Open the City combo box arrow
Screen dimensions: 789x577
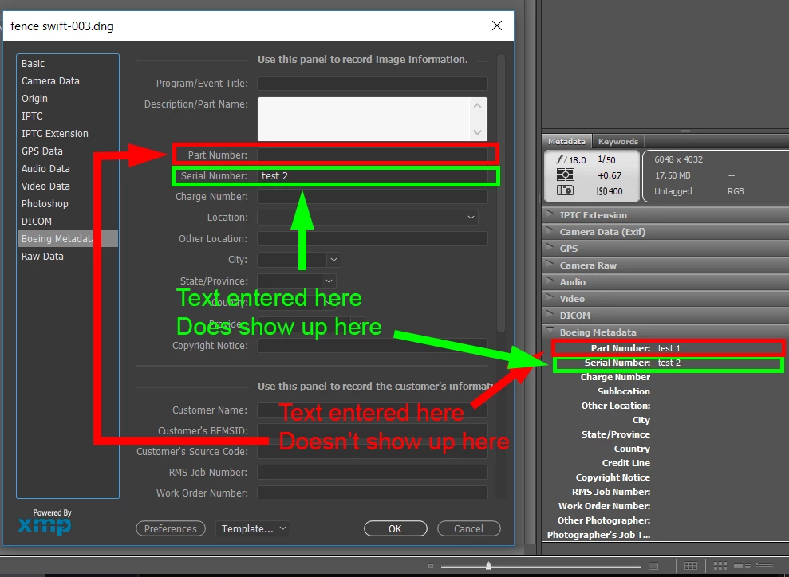(333, 260)
